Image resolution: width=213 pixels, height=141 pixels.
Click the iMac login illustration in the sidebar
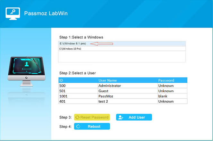click(27, 71)
